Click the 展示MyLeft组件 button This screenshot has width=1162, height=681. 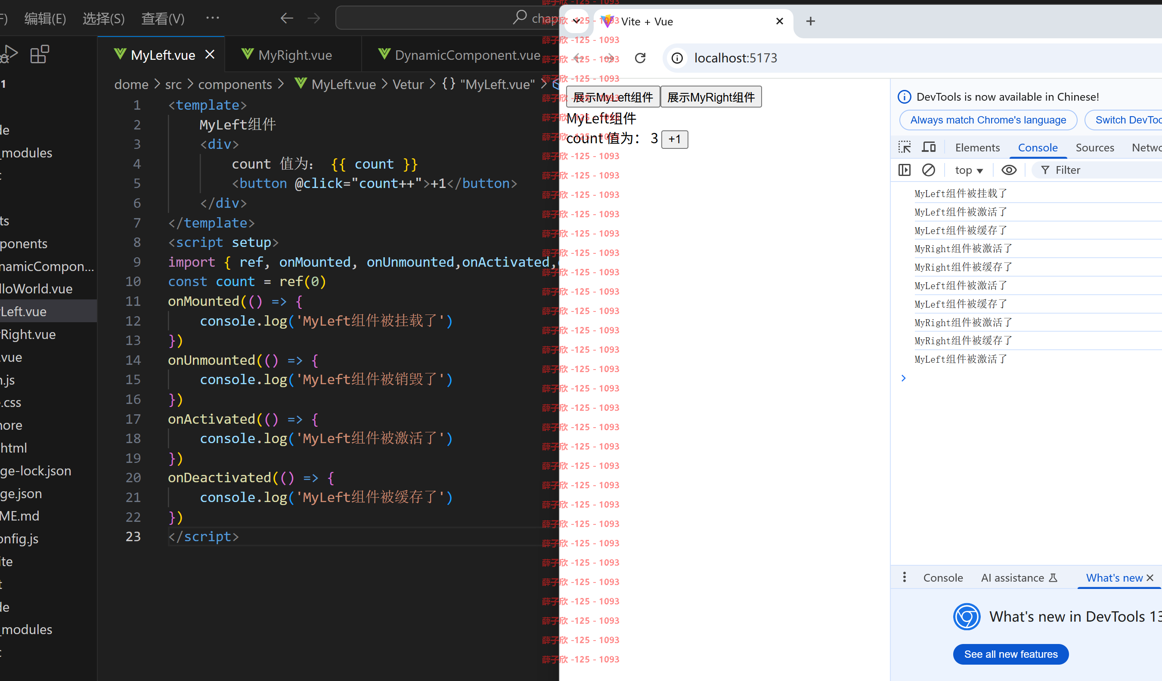tap(613, 97)
